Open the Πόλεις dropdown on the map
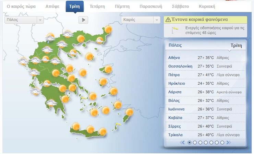 (24, 20)
